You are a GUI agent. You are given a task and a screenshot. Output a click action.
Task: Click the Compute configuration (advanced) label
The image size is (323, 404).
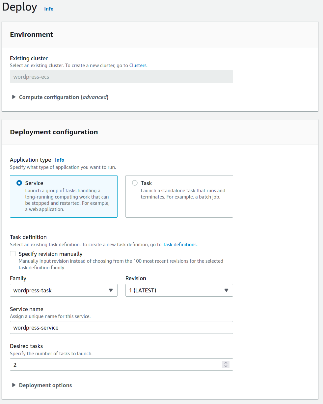click(64, 97)
